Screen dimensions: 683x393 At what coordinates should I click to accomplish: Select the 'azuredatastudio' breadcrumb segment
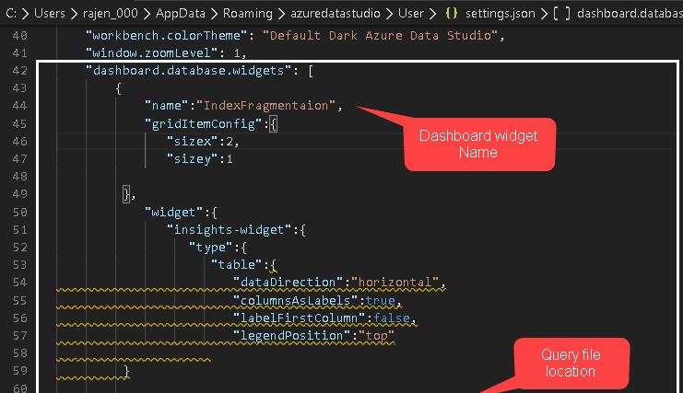[336, 14]
